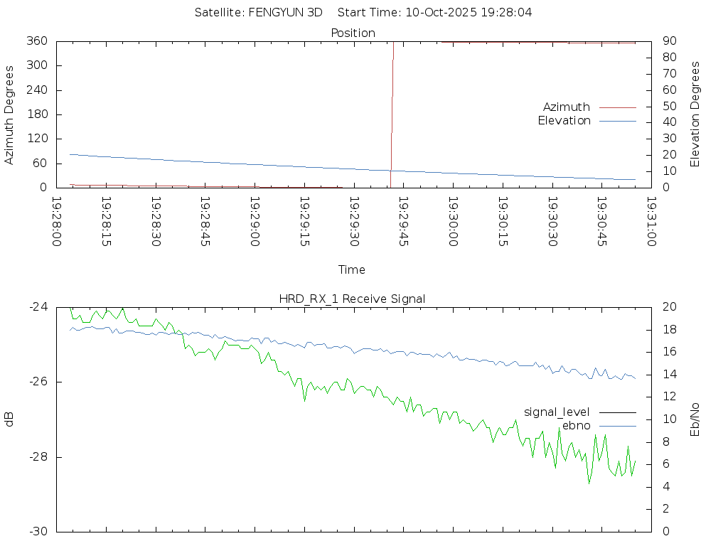Click the Elevation legend entry label

564,121
